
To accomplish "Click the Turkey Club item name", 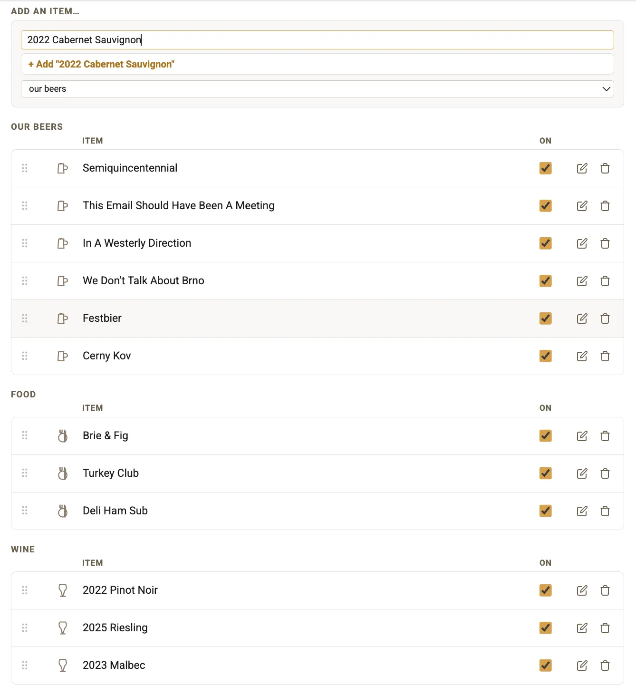I will coord(111,473).
